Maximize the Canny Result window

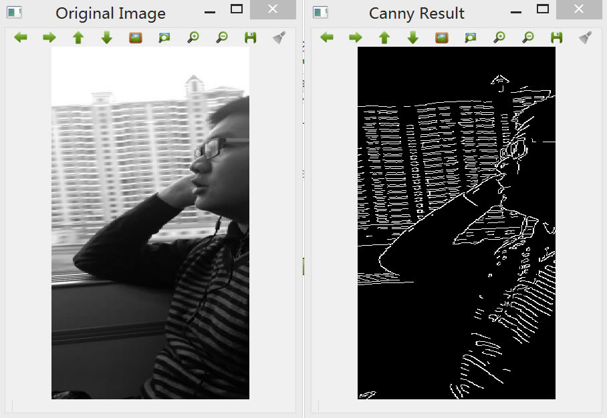click(x=543, y=9)
